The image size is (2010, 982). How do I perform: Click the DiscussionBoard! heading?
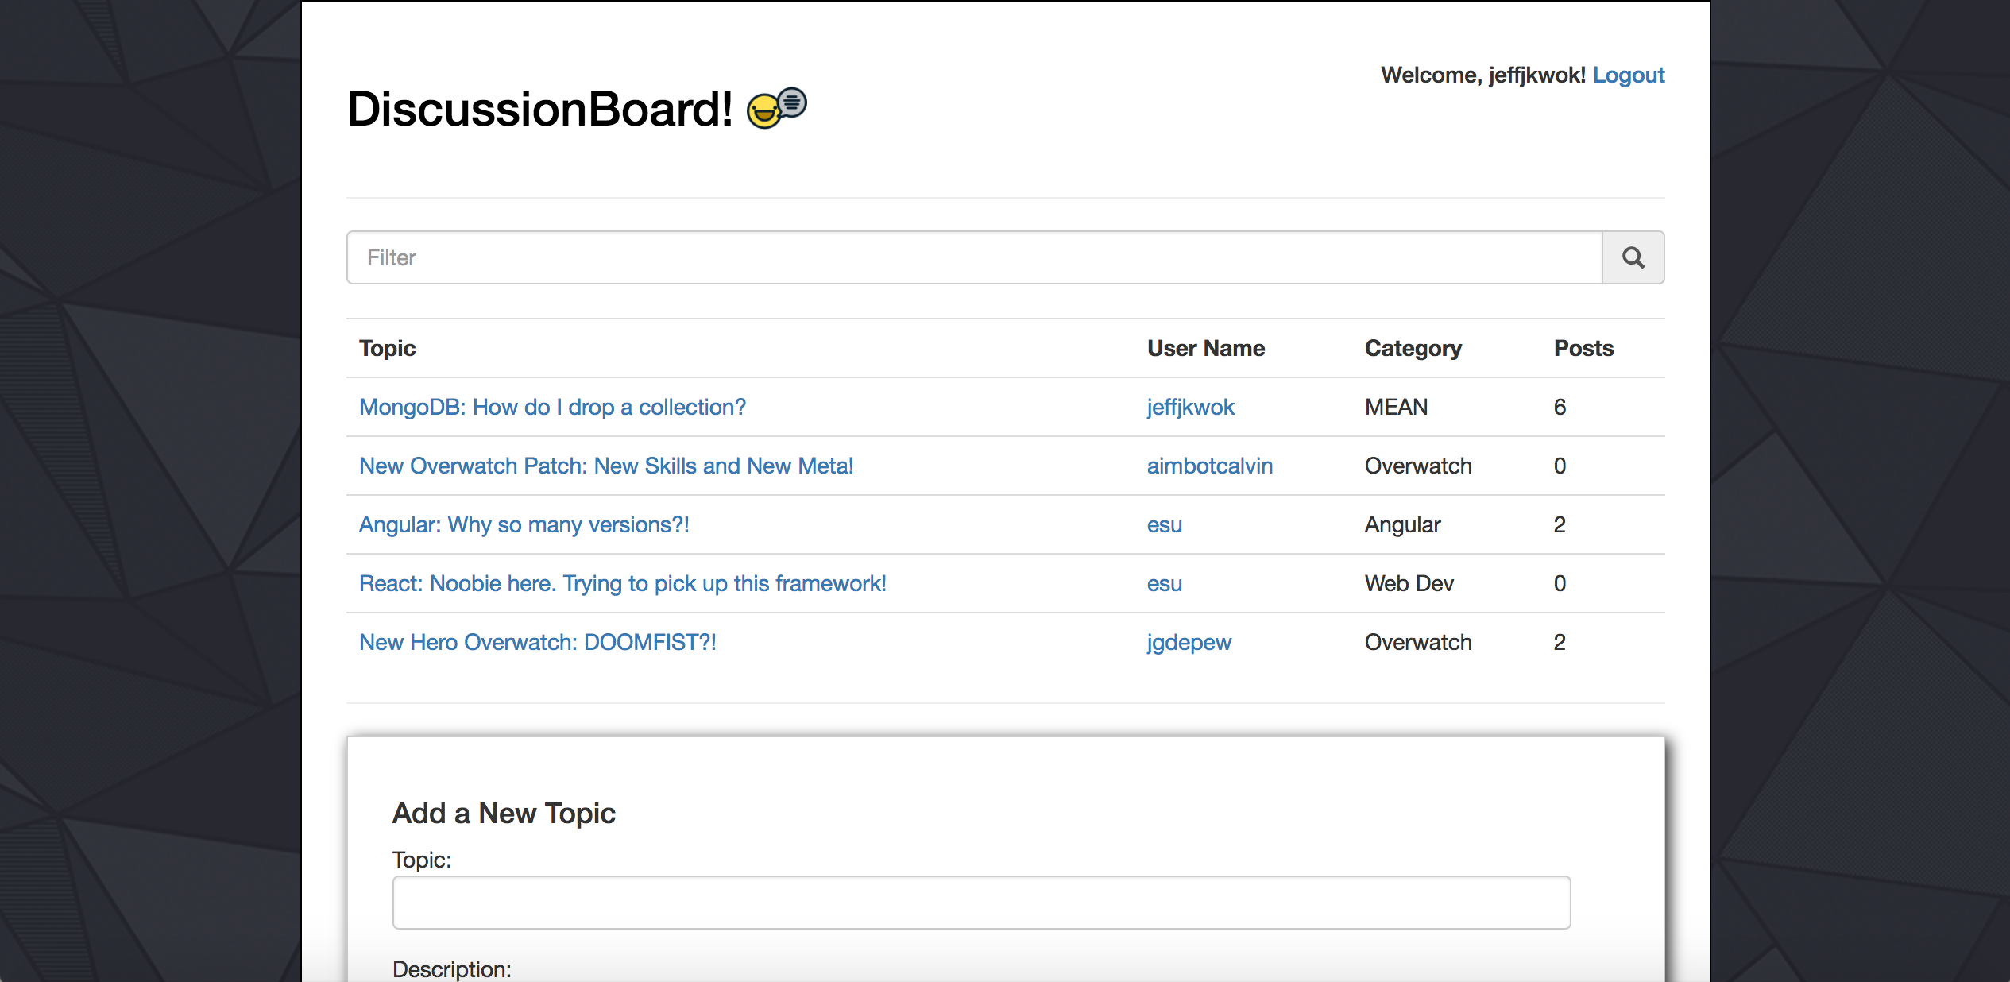coord(540,108)
